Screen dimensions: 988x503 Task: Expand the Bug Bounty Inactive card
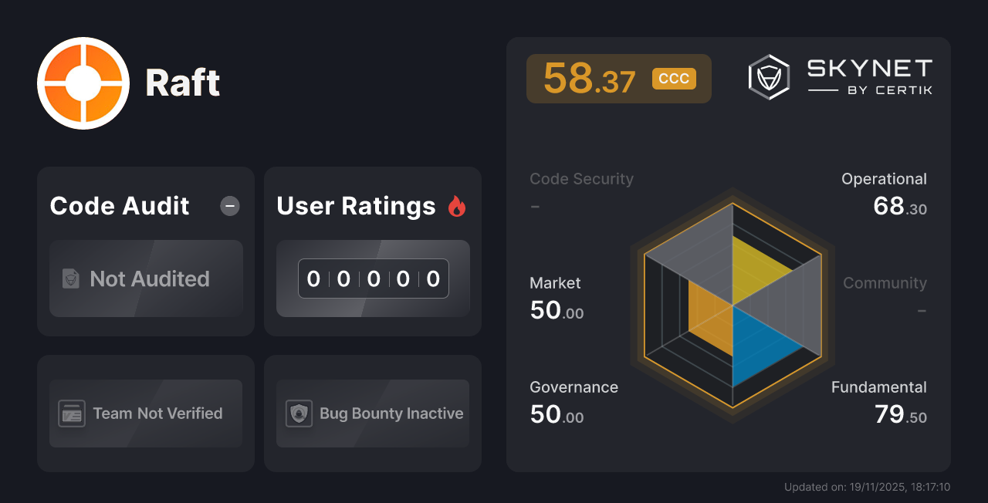pos(372,414)
